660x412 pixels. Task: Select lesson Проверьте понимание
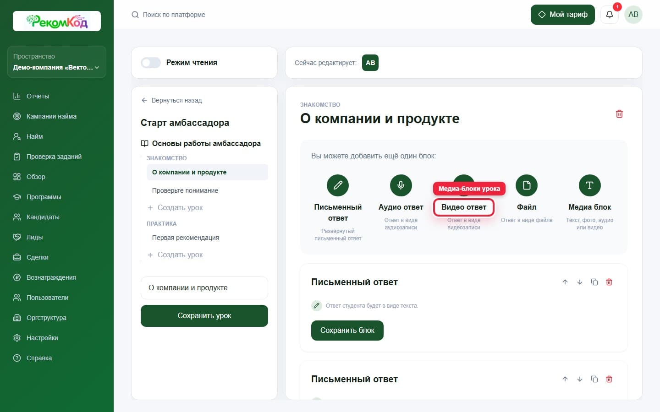pyautogui.click(x=207, y=190)
